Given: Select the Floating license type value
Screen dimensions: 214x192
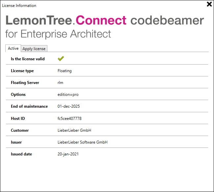Looking at the screenshot, I should coord(65,71).
